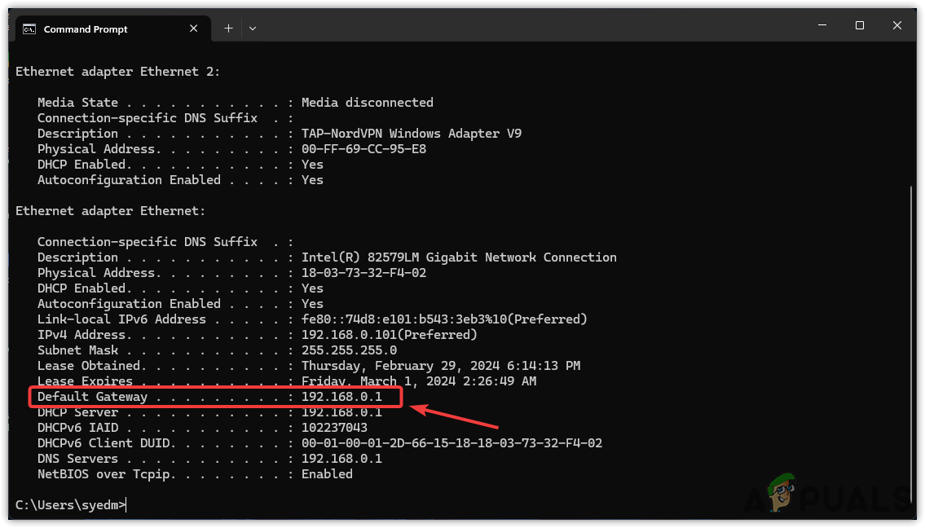
Task: Click the Default Gateway value 192.168.0.1
Action: (x=341, y=397)
